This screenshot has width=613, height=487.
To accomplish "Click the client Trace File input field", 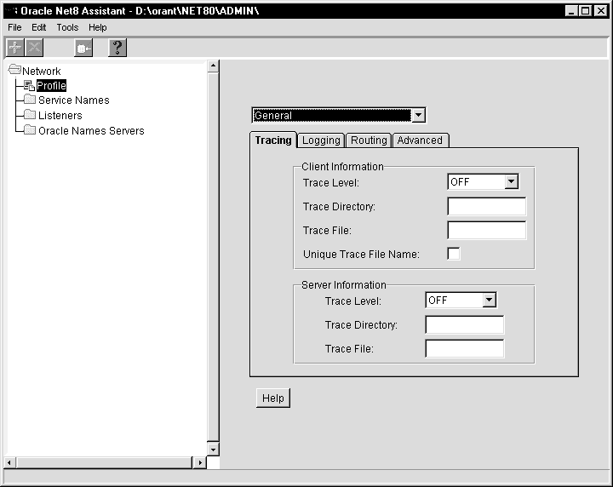I will click(487, 230).
